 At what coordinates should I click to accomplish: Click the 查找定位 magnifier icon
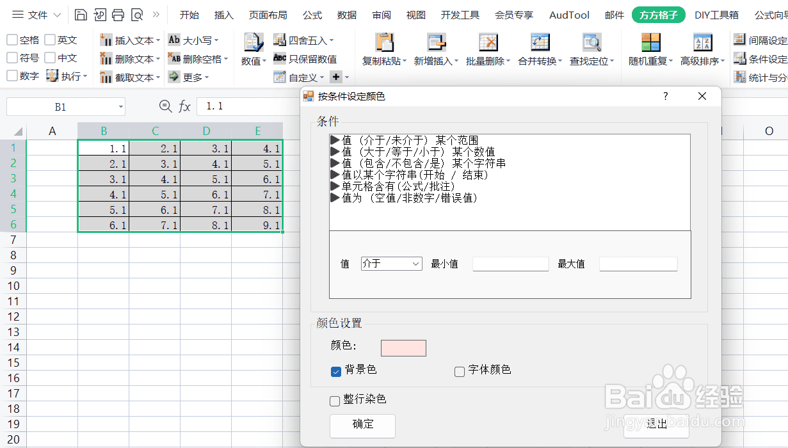click(592, 42)
